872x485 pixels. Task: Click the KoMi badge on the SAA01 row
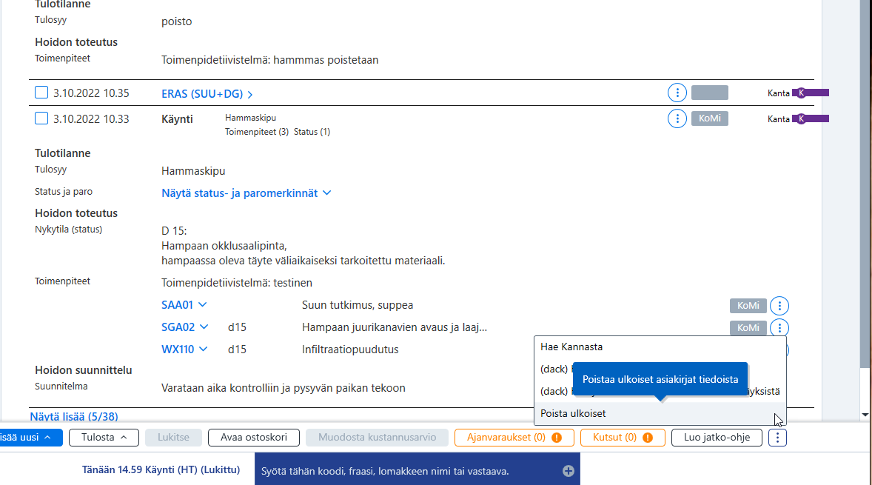[x=748, y=305]
